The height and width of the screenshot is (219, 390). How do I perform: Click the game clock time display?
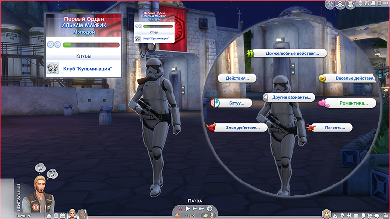(191, 216)
